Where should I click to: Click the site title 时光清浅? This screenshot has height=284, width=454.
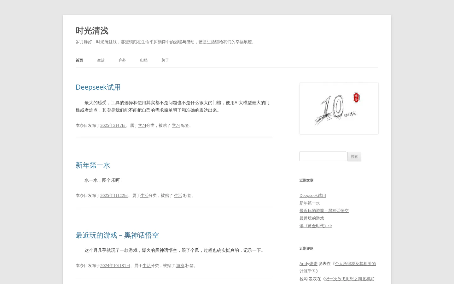click(x=92, y=31)
